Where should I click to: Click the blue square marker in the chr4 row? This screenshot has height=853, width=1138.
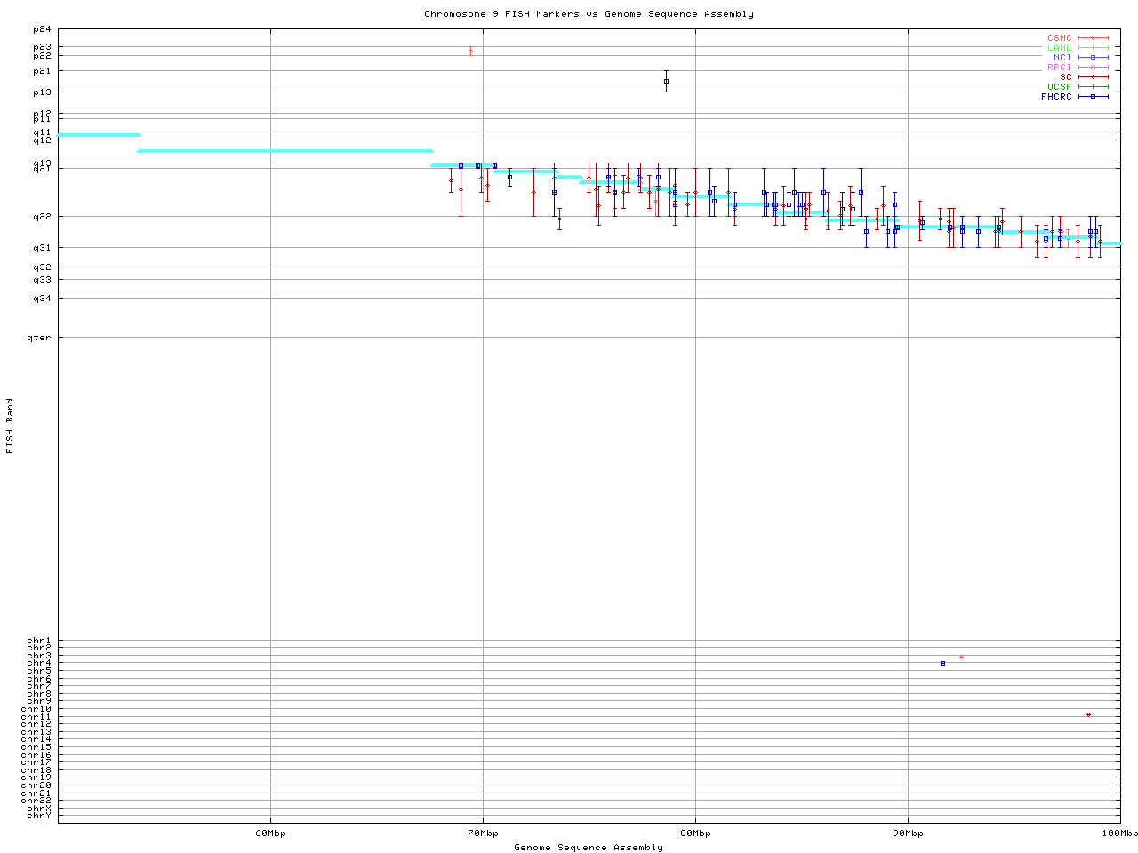point(942,663)
